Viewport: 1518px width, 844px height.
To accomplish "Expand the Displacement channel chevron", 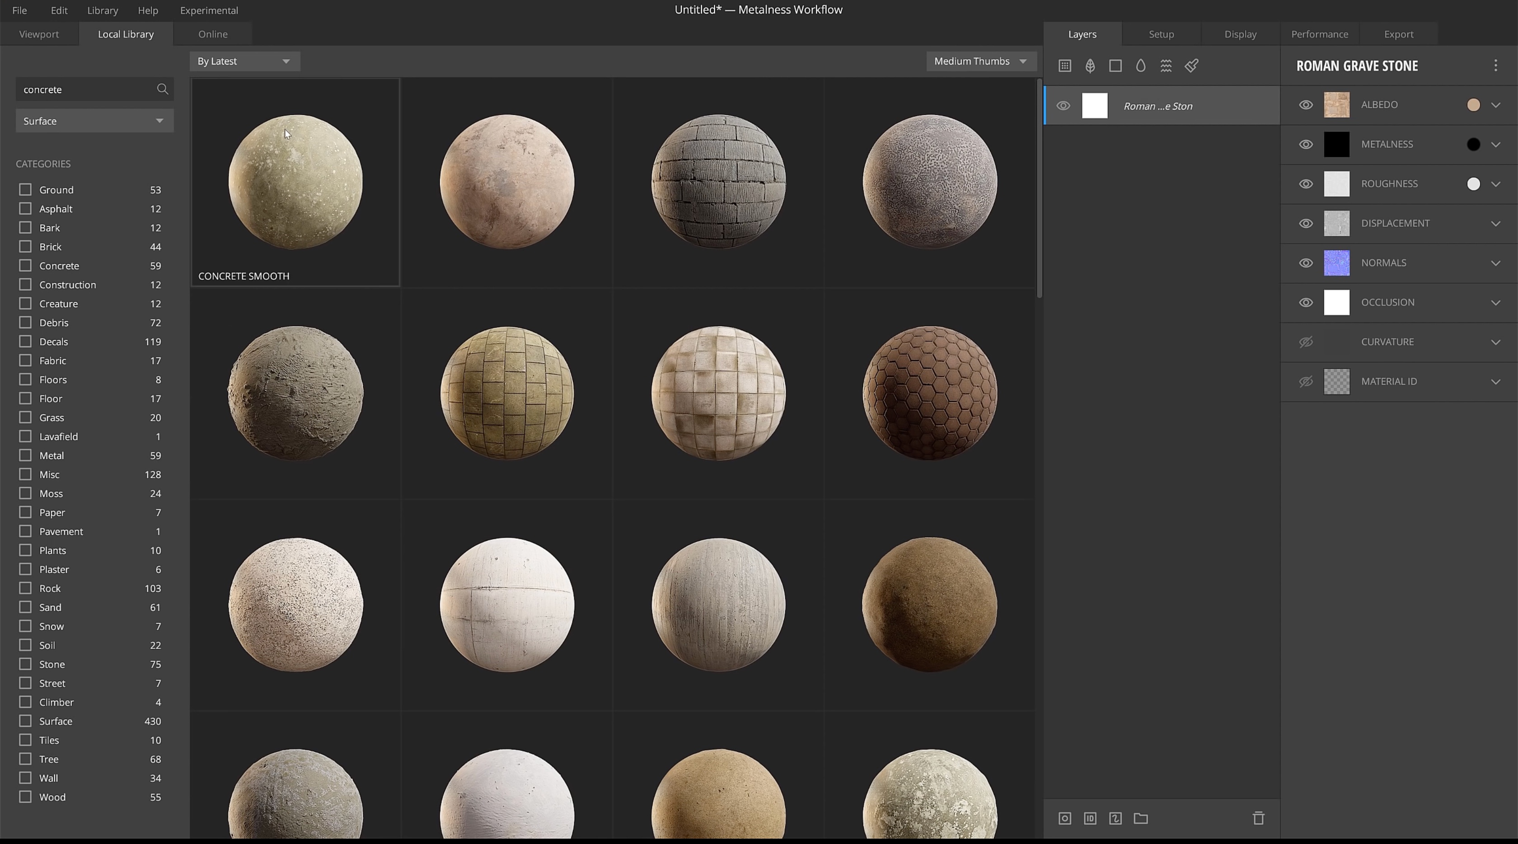I will pyautogui.click(x=1495, y=223).
